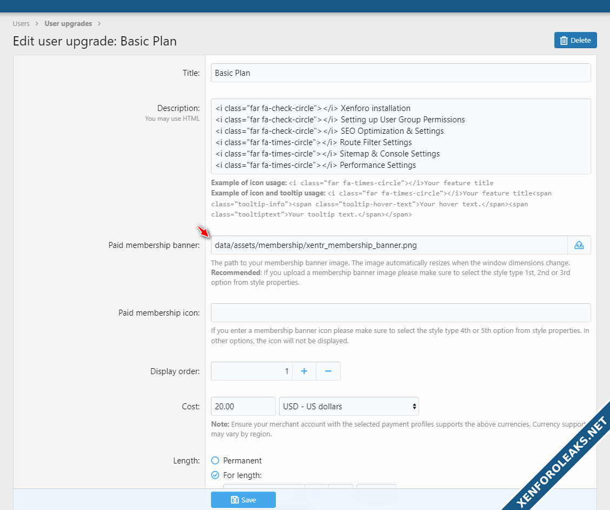Click the trash can icon on Delete
This screenshot has width=610, height=510.
point(564,41)
